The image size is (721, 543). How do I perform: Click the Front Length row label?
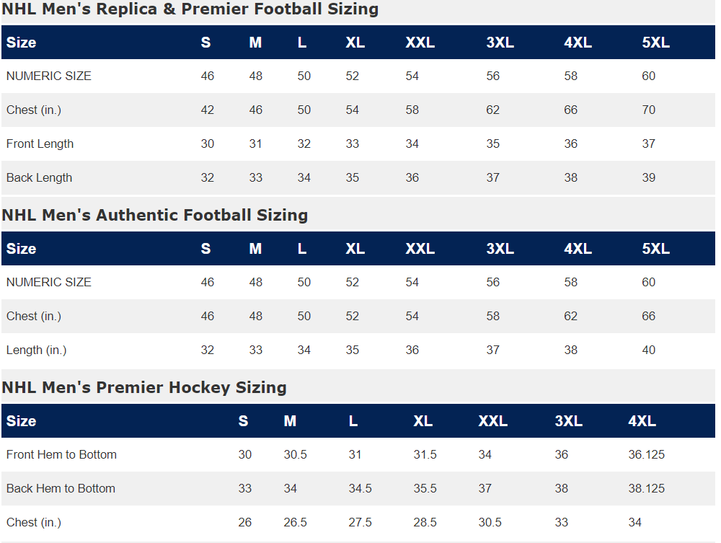click(x=40, y=144)
